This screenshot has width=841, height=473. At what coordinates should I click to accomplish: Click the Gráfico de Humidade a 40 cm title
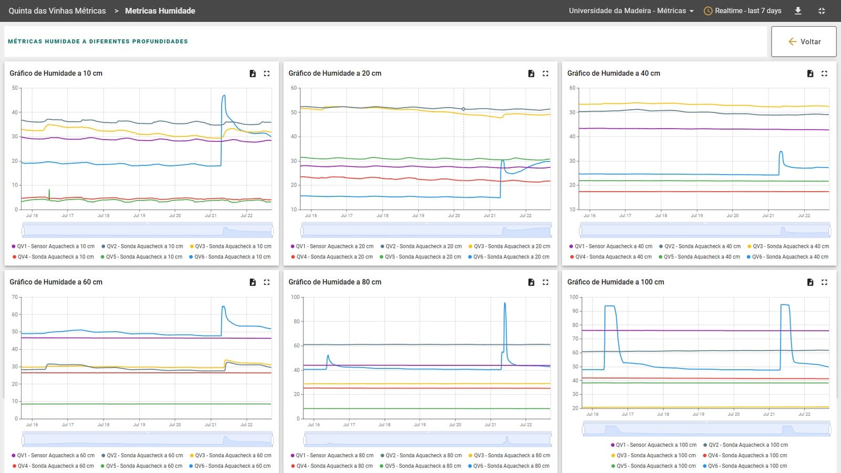coord(613,73)
